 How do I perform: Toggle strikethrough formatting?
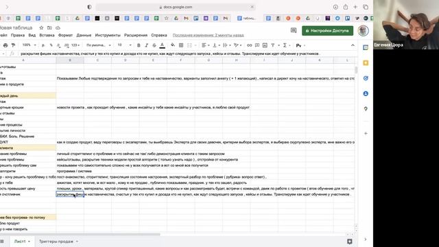point(154,45)
